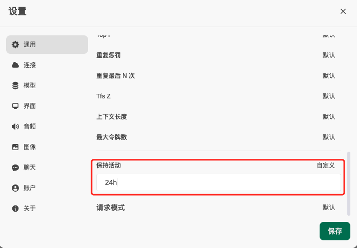Click the monitor 界面 icon
Viewport: 357px width, 248px height.
(15, 106)
